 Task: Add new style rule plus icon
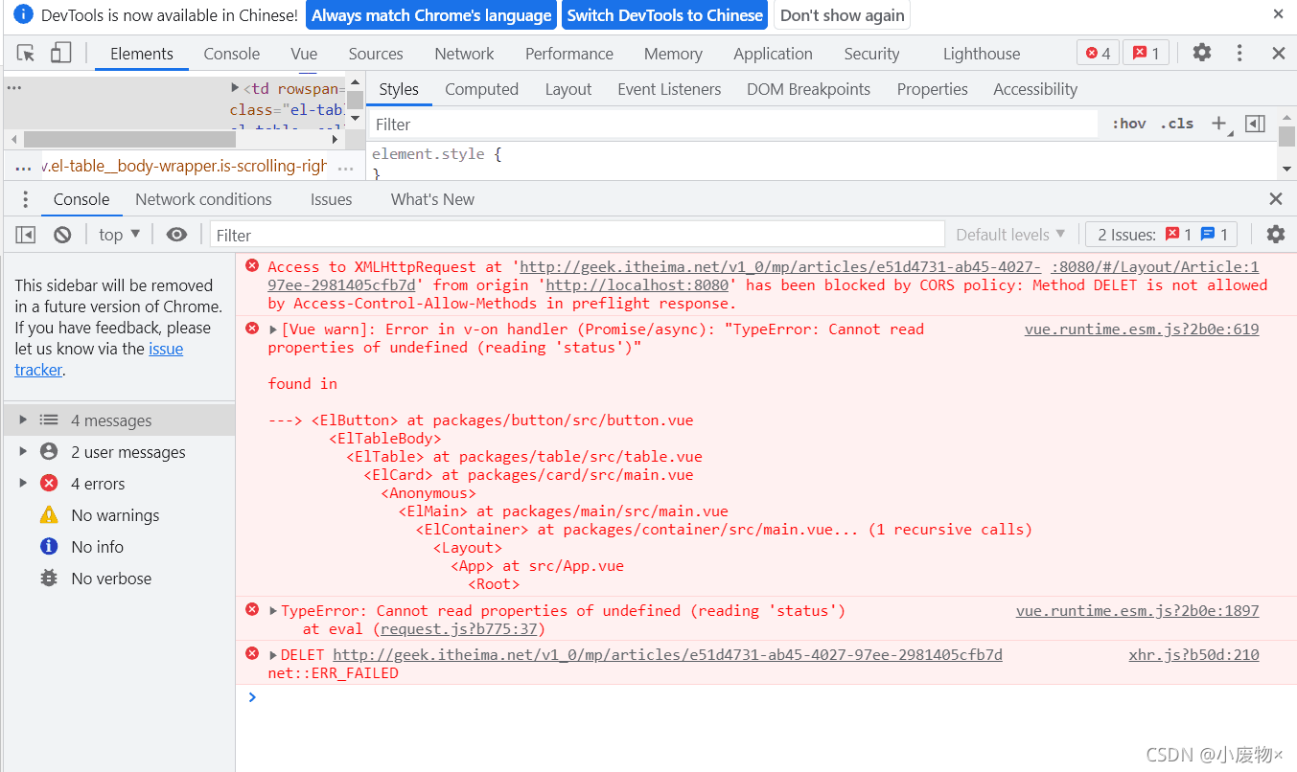[1219, 124]
